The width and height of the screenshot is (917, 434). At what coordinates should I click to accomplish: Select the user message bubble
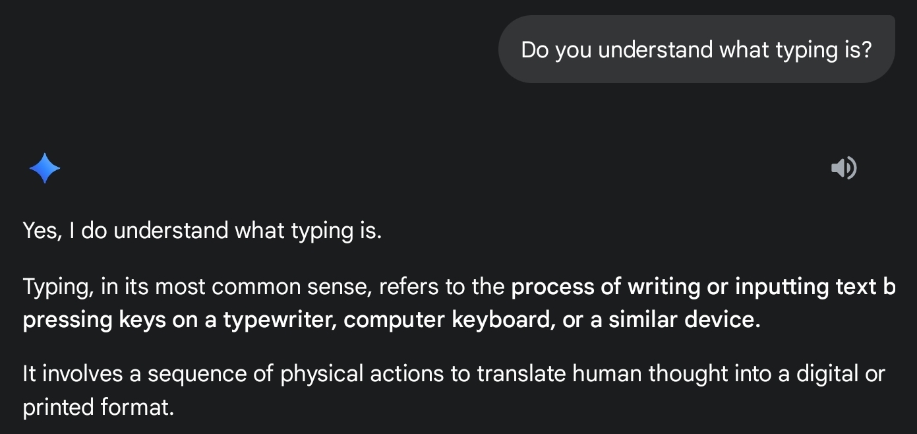pos(696,49)
